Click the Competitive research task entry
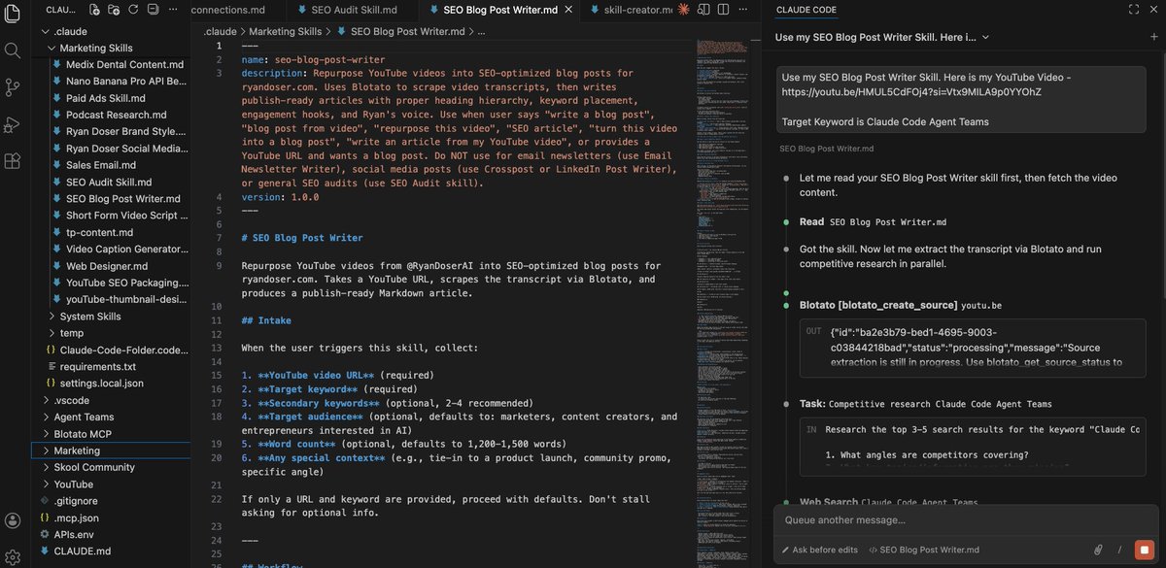This screenshot has width=1166, height=568. 925,403
